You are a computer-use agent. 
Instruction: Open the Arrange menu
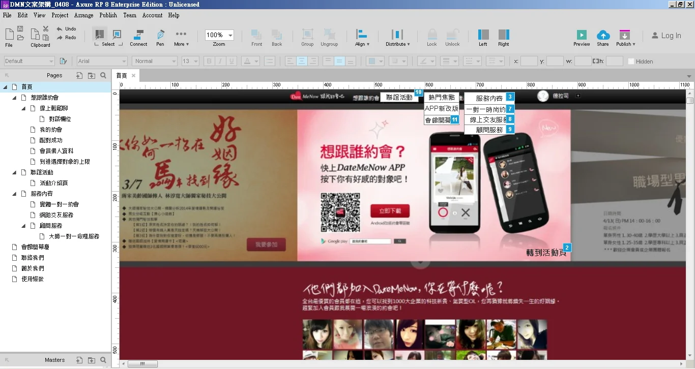coord(84,15)
